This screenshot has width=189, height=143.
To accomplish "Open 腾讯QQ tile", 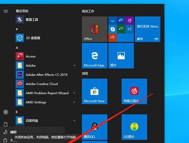I will (x=94, y=127).
